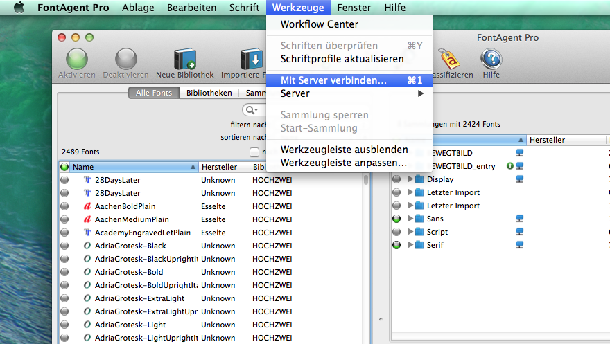
Task: Click the red icon of AachenBoldPlain
Action: (x=87, y=206)
